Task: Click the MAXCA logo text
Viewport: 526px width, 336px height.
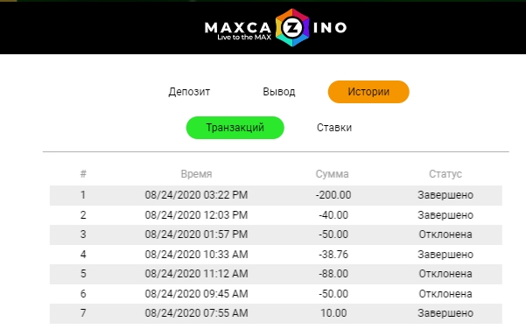Action: tap(238, 28)
